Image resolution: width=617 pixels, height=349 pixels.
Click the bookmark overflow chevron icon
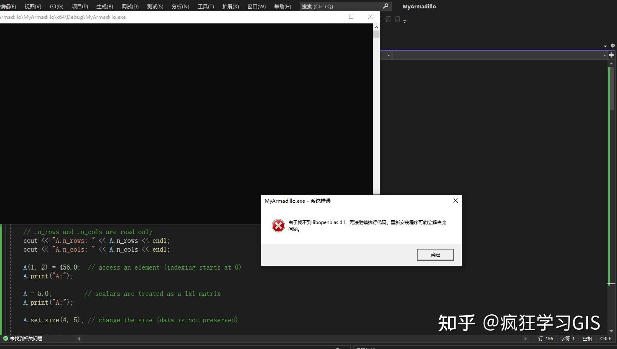click(x=405, y=21)
